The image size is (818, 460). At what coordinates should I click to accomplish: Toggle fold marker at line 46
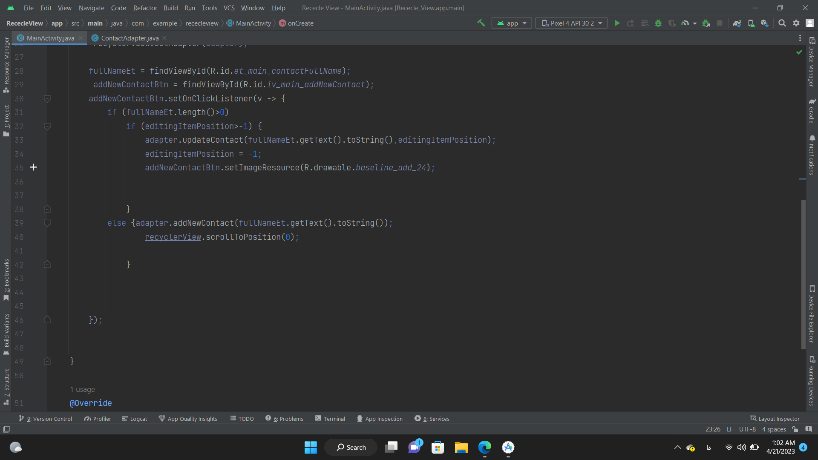[x=47, y=320]
